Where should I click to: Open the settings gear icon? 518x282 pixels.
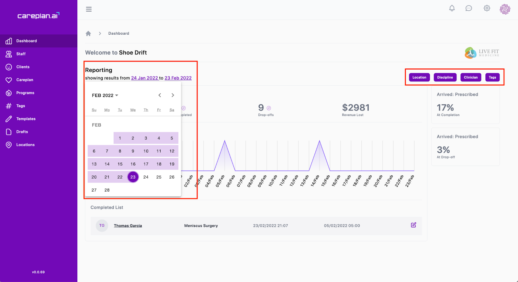click(x=487, y=8)
